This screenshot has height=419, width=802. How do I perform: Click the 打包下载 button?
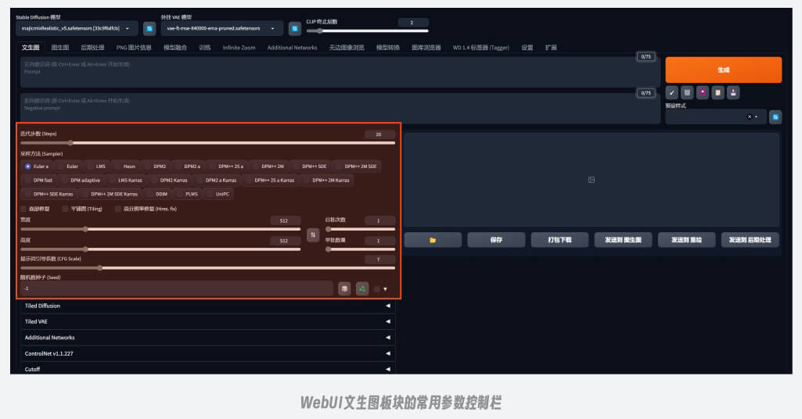coord(559,240)
